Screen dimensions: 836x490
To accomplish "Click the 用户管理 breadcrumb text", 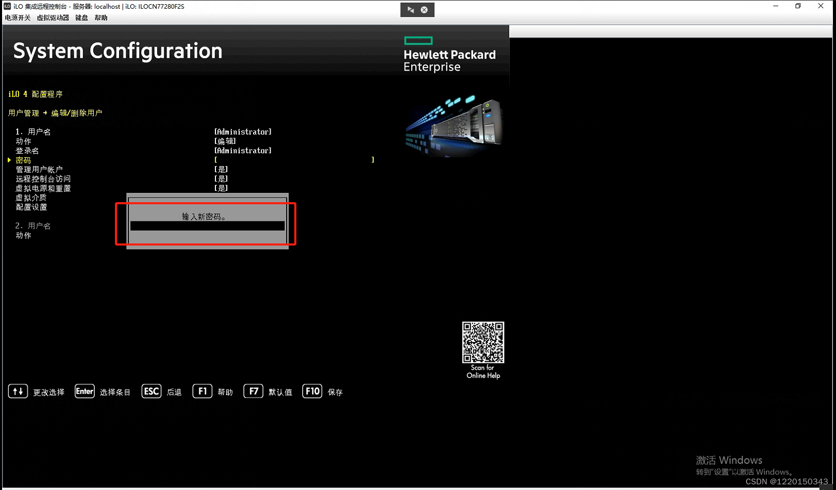I will click(x=24, y=113).
